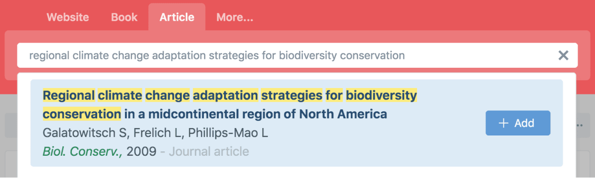The image size is (595, 178).
Task: Open the More... source types menu
Action: [x=235, y=17]
